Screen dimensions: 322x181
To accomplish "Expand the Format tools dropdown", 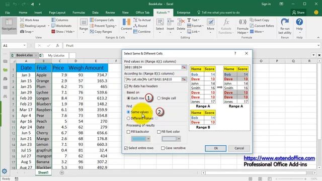I will tap(203, 26).
